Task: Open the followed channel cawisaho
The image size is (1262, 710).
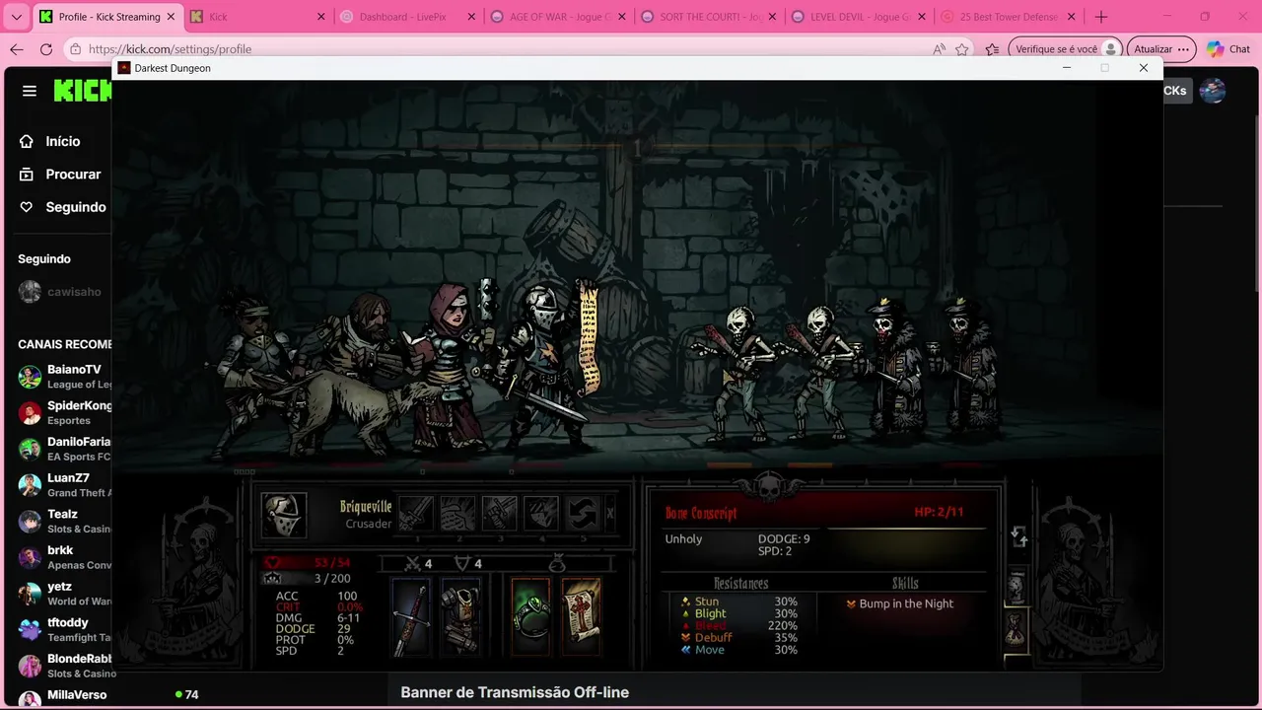Action: 61,292
